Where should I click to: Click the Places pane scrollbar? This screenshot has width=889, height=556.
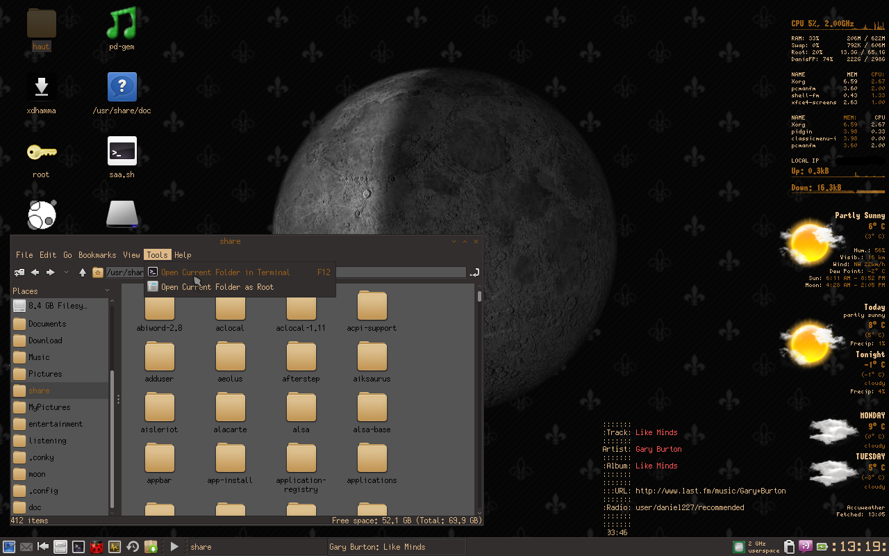pyautogui.click(x=112, y=438)
